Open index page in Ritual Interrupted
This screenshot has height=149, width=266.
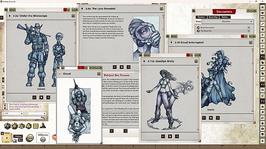point(211,118)
